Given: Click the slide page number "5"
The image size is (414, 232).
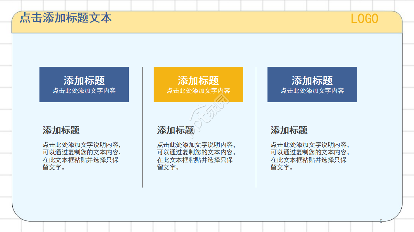Looking at the screenshot, I should click(x=381, y=221).
